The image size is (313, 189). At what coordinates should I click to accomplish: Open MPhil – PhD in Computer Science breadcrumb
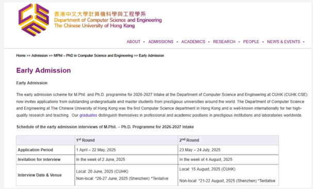pyautogui.click(x=93, y=55)
